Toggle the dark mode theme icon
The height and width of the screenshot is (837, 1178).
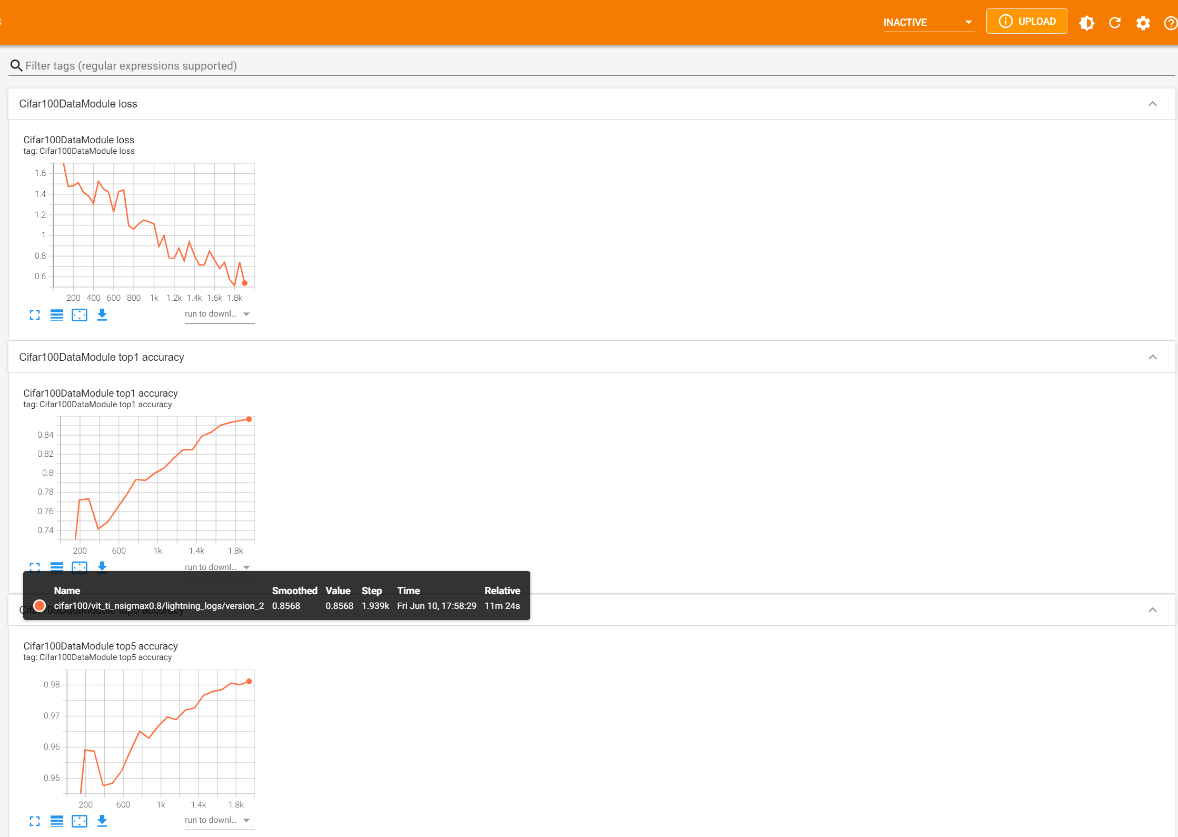pyautogui.click(x=1086, y=23)
